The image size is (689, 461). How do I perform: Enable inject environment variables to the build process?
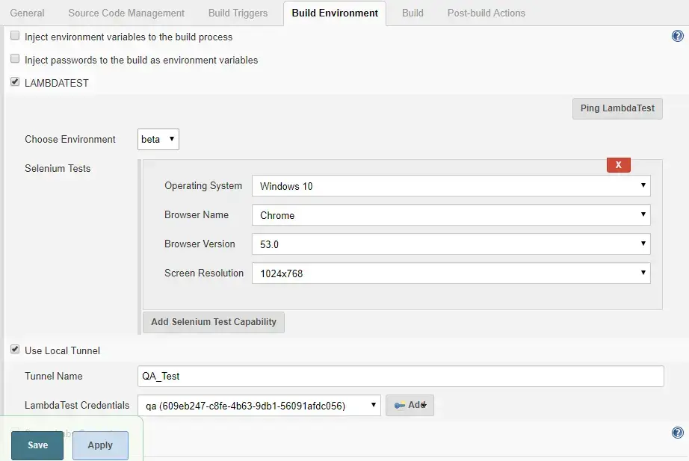coord(14,35)
